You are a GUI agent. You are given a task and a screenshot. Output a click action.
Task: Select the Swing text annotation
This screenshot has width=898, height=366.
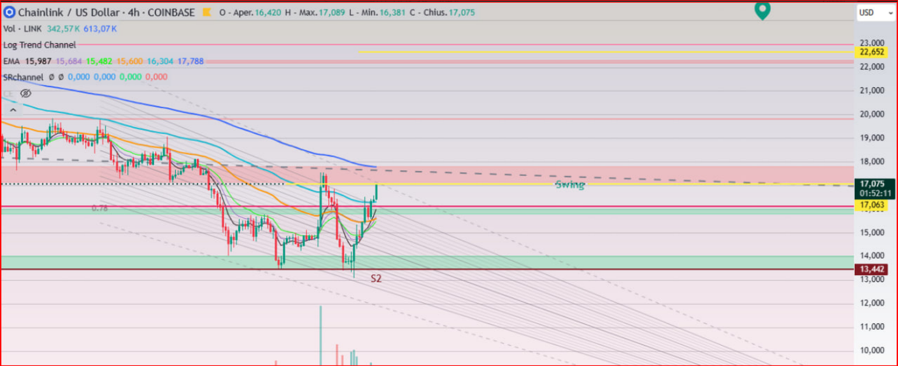coord(569,185)
